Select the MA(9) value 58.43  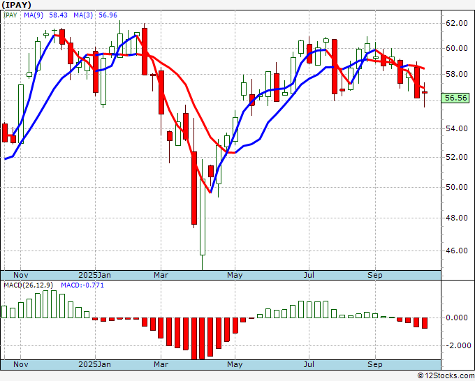(58, 15)
